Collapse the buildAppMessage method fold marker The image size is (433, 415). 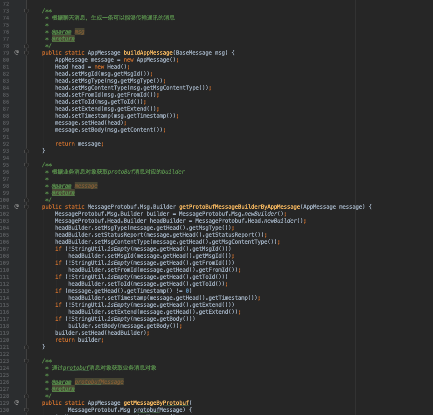coord(27,52)
